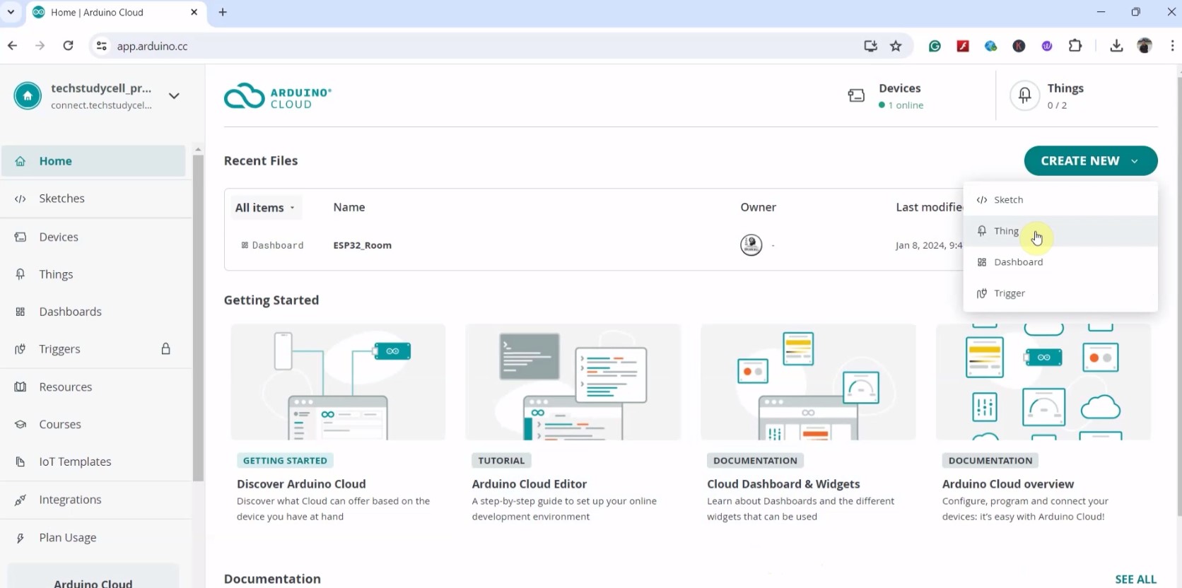Collapse the CREATE NEW dropdown button
The height and width of the screenshot is (588, 1182).
click(x=1090, y=161)
